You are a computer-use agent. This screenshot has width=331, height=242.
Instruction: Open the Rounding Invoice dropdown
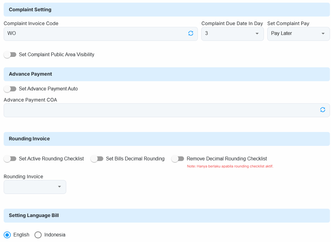coord(35,187)
